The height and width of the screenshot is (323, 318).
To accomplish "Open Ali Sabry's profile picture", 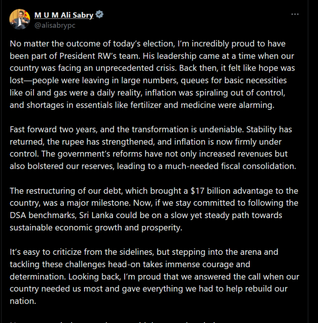I will 19,19.
